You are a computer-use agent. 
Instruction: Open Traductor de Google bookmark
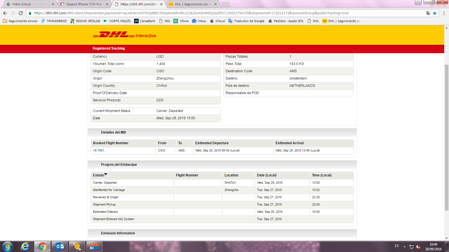(x=246, y=21)
